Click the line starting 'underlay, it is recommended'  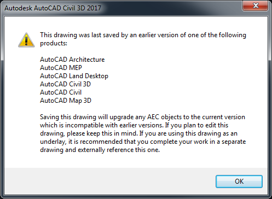(x=143, y=142)
